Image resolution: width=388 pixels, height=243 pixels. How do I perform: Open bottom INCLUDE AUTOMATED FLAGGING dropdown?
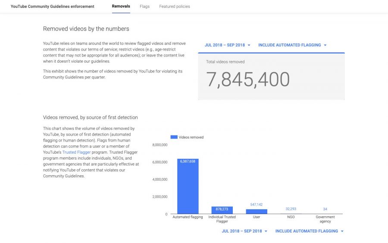click(310, 231)
